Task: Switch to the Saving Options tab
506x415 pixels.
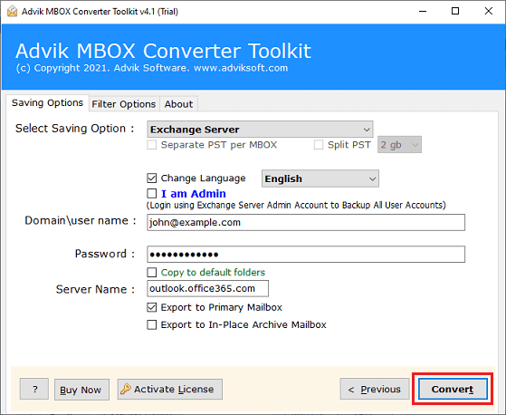Action: click(x=47, y=102)
